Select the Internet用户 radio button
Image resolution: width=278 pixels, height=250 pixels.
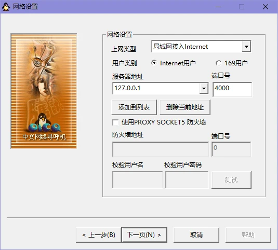click(154, 63)
